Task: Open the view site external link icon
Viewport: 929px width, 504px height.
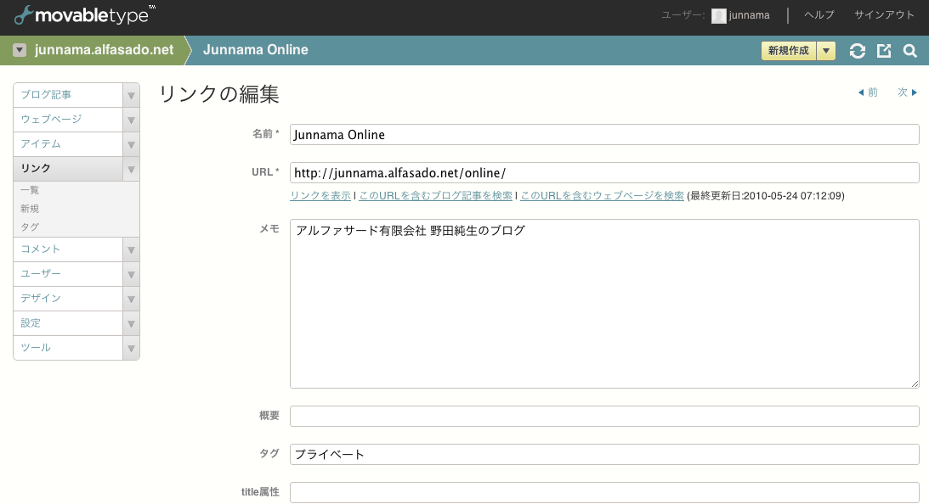Action: tap(884, 51)
